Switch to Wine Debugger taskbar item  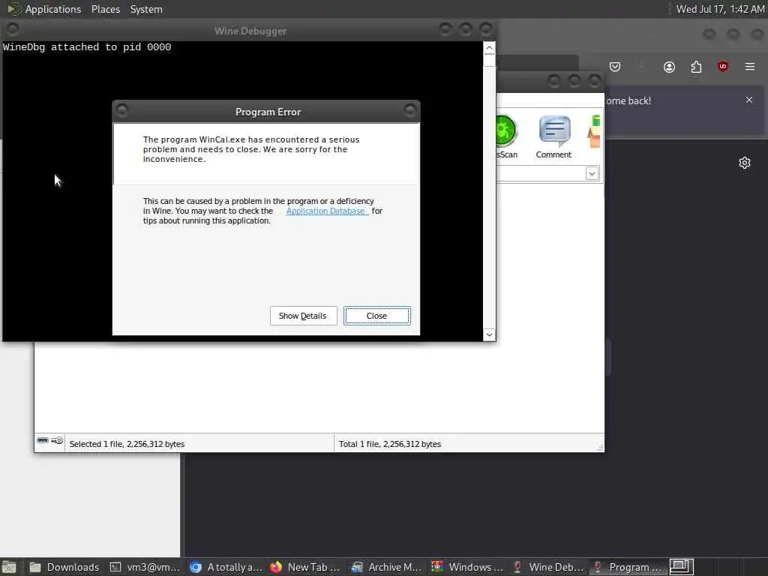coord(547,567)
